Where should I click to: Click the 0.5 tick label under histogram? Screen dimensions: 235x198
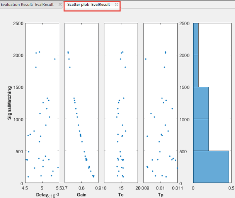(x=232, y=188)
